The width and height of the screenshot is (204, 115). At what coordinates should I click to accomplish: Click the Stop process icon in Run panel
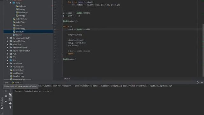click(x=6, y=91)
